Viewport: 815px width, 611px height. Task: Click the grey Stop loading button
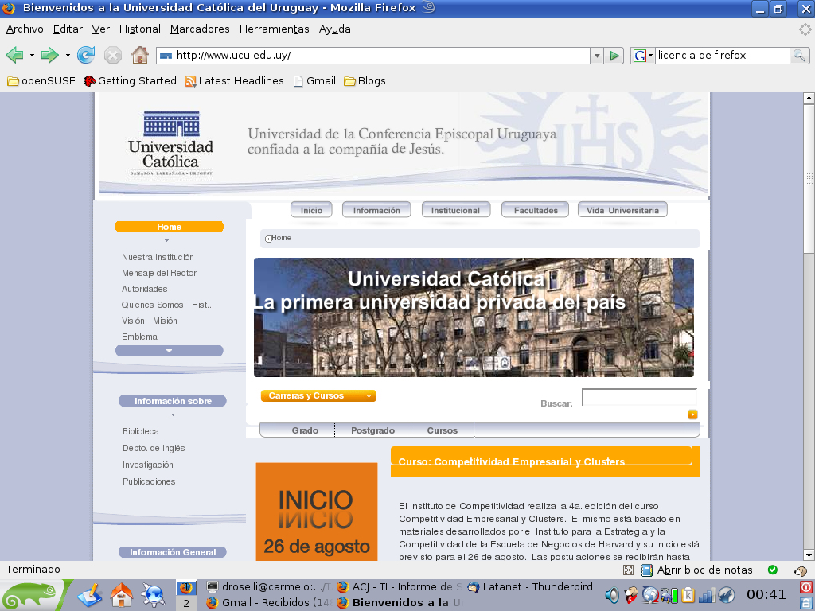click(x=113, y=55)
